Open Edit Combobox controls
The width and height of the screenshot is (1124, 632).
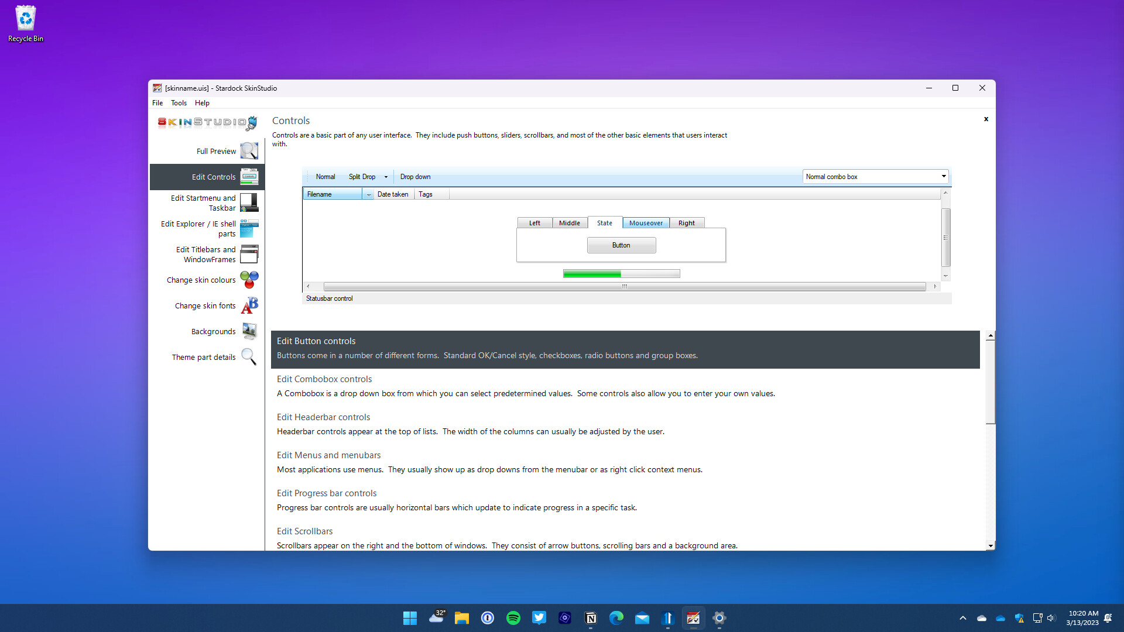[x=324, y=379]
